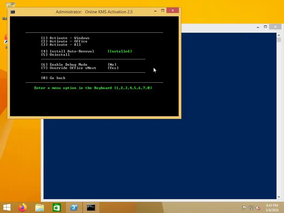
Task: Click PowerShell scrollbar down arrow
Action: (279, 197)
